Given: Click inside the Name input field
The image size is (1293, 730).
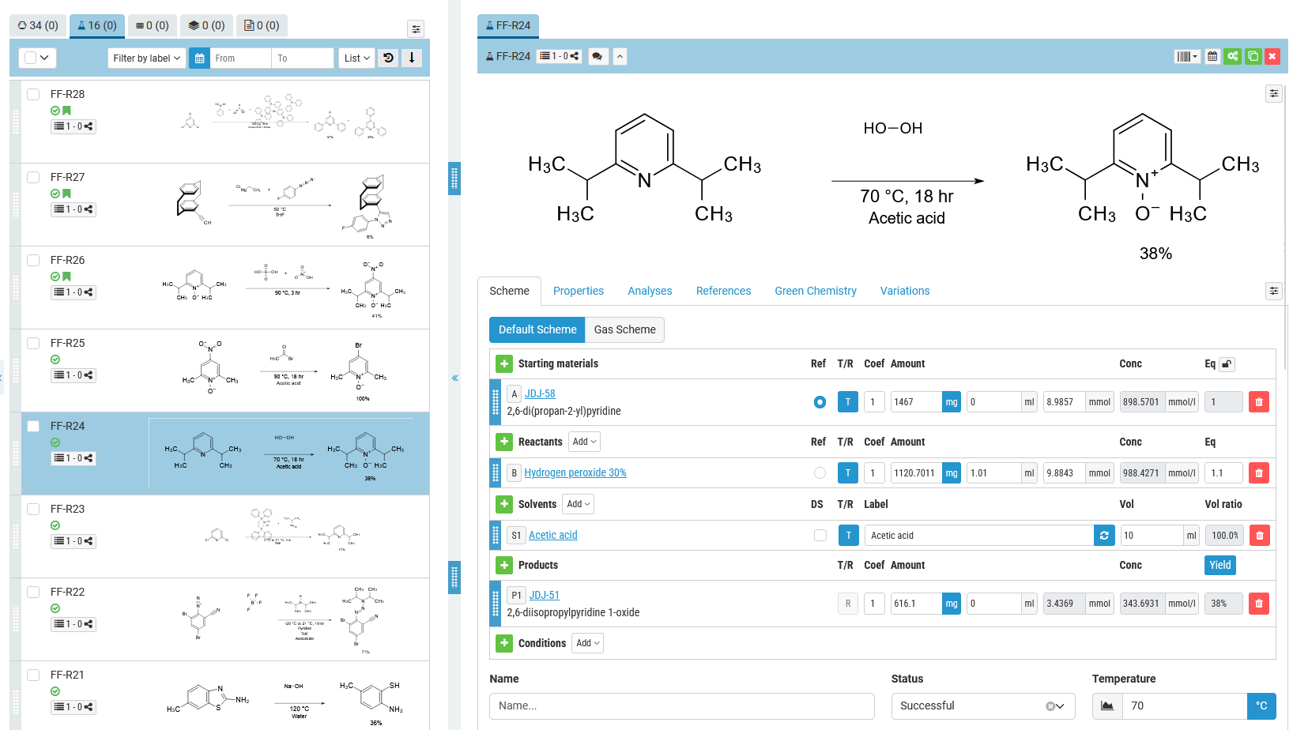Looking at the screenshot, I should [681, 706].
